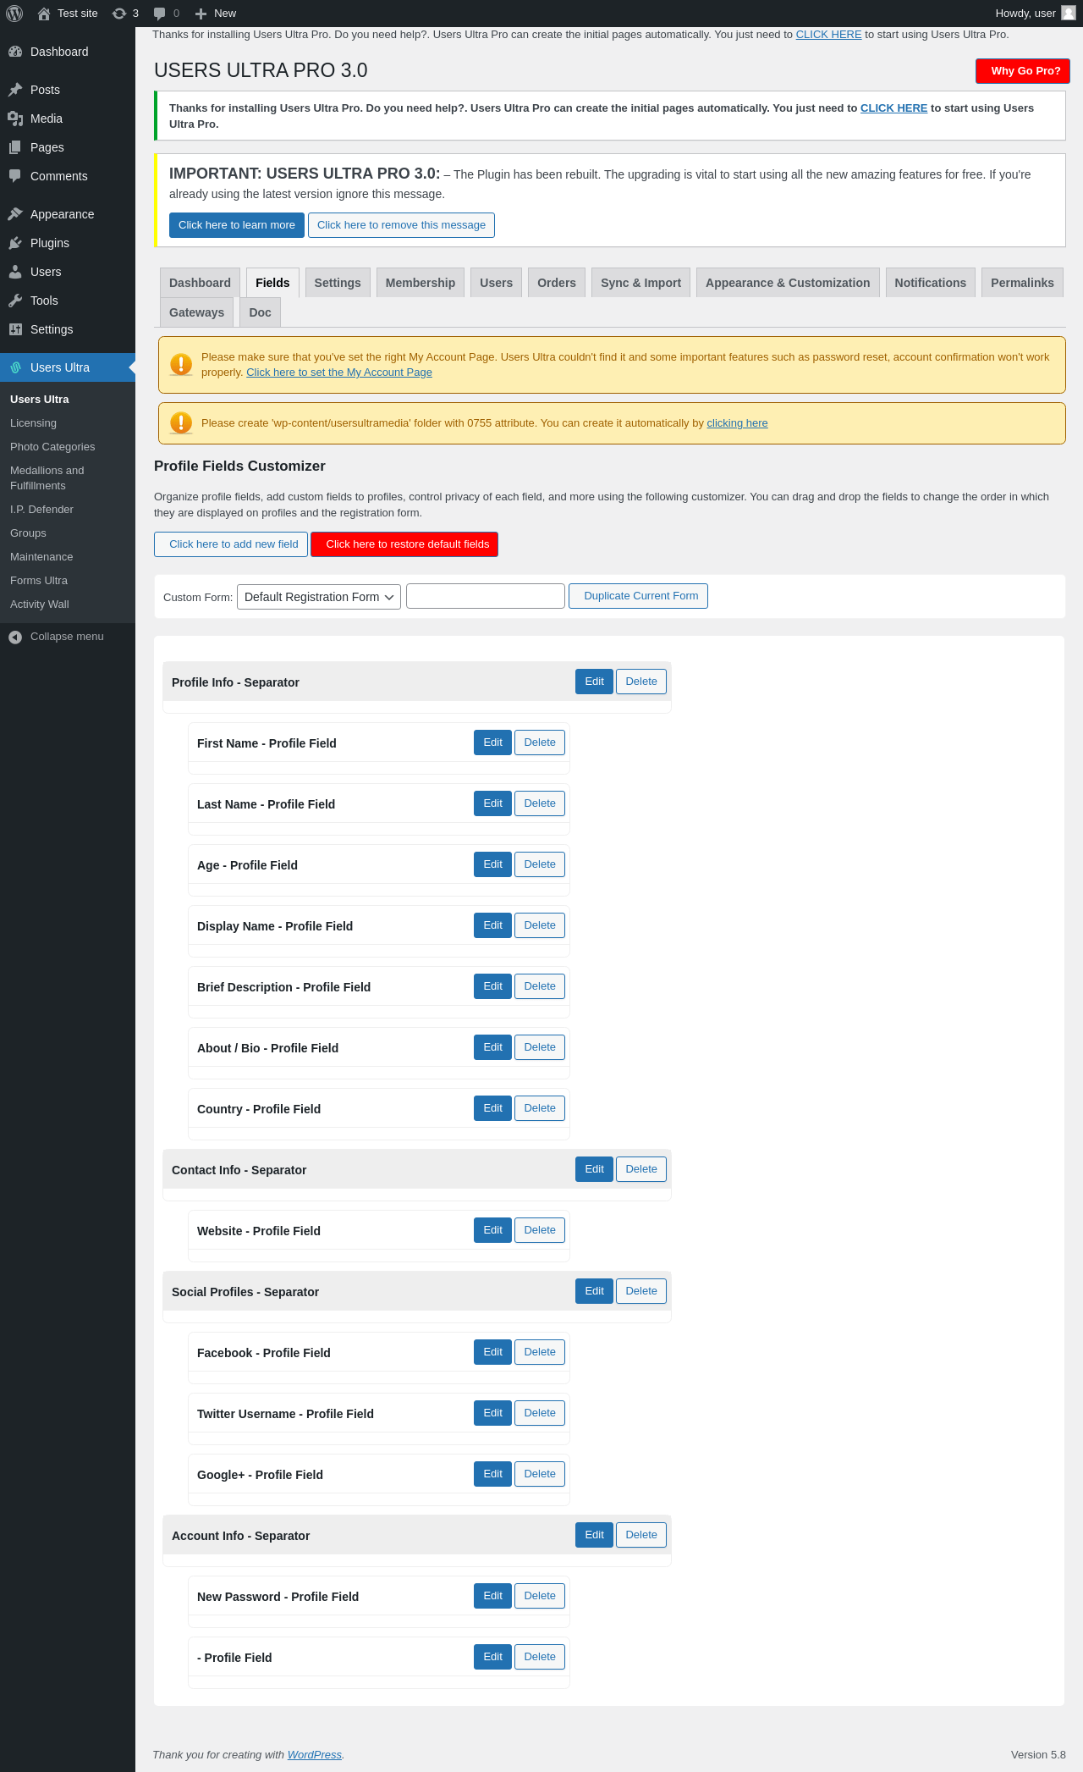
Task: Click the Plugins plug icon
Action: 15,243
